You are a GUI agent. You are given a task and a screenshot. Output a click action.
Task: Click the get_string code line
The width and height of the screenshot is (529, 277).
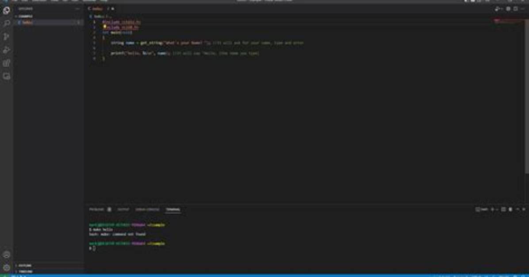pos(207,43)
